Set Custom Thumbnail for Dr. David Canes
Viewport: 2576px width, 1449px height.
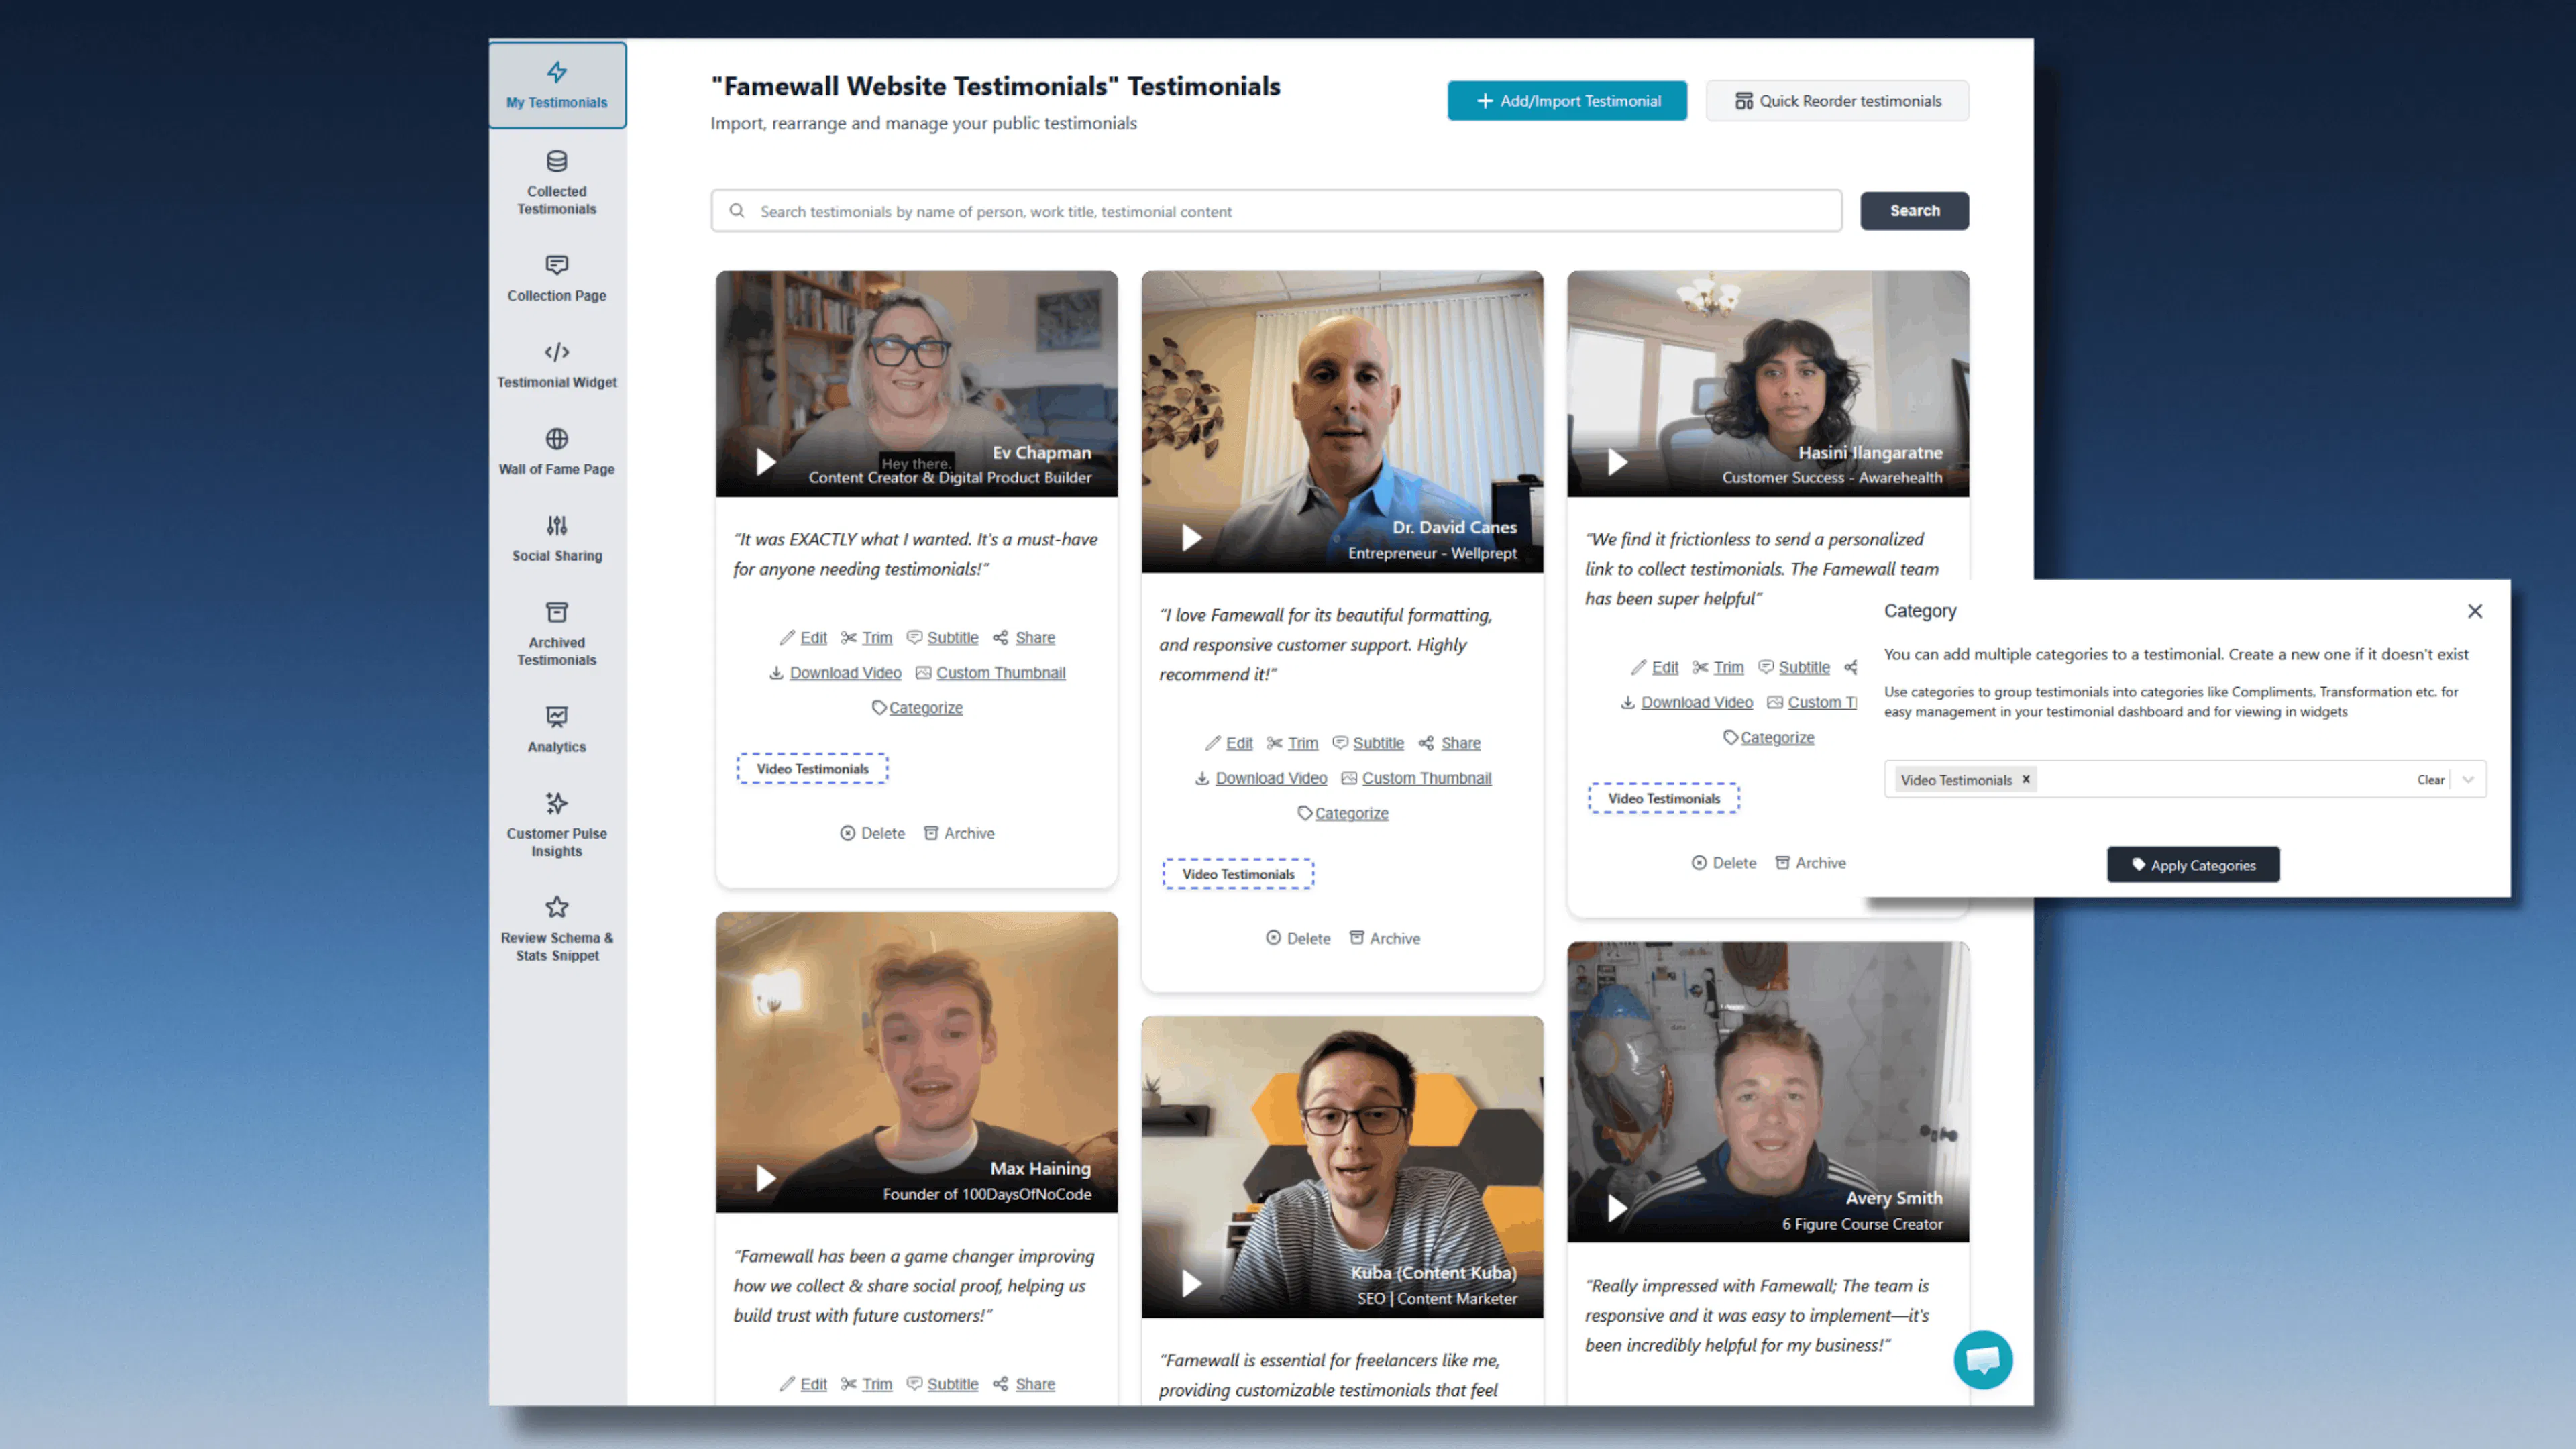[x=1416, y=778]
